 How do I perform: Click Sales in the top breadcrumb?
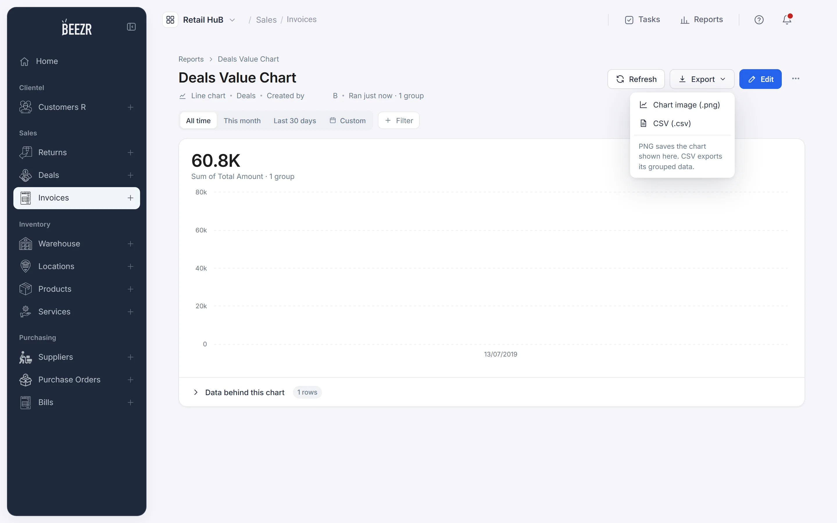click(x=266, y=20)
